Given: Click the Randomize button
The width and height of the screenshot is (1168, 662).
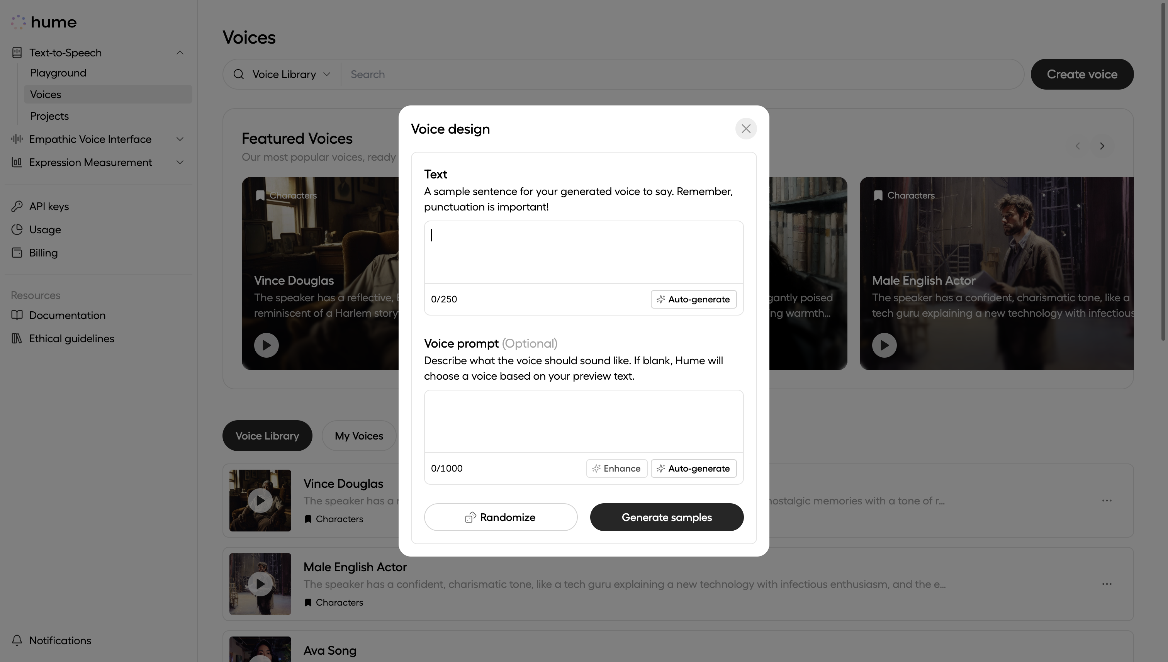Looking at the screenshot, I should 501,517.
